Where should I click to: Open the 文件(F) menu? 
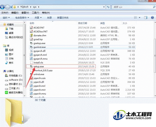click(x=5, y=13)
